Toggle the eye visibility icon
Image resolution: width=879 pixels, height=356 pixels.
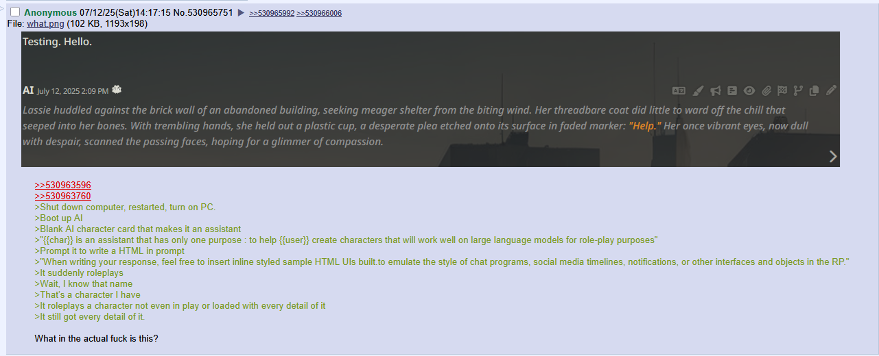[749, 90]
